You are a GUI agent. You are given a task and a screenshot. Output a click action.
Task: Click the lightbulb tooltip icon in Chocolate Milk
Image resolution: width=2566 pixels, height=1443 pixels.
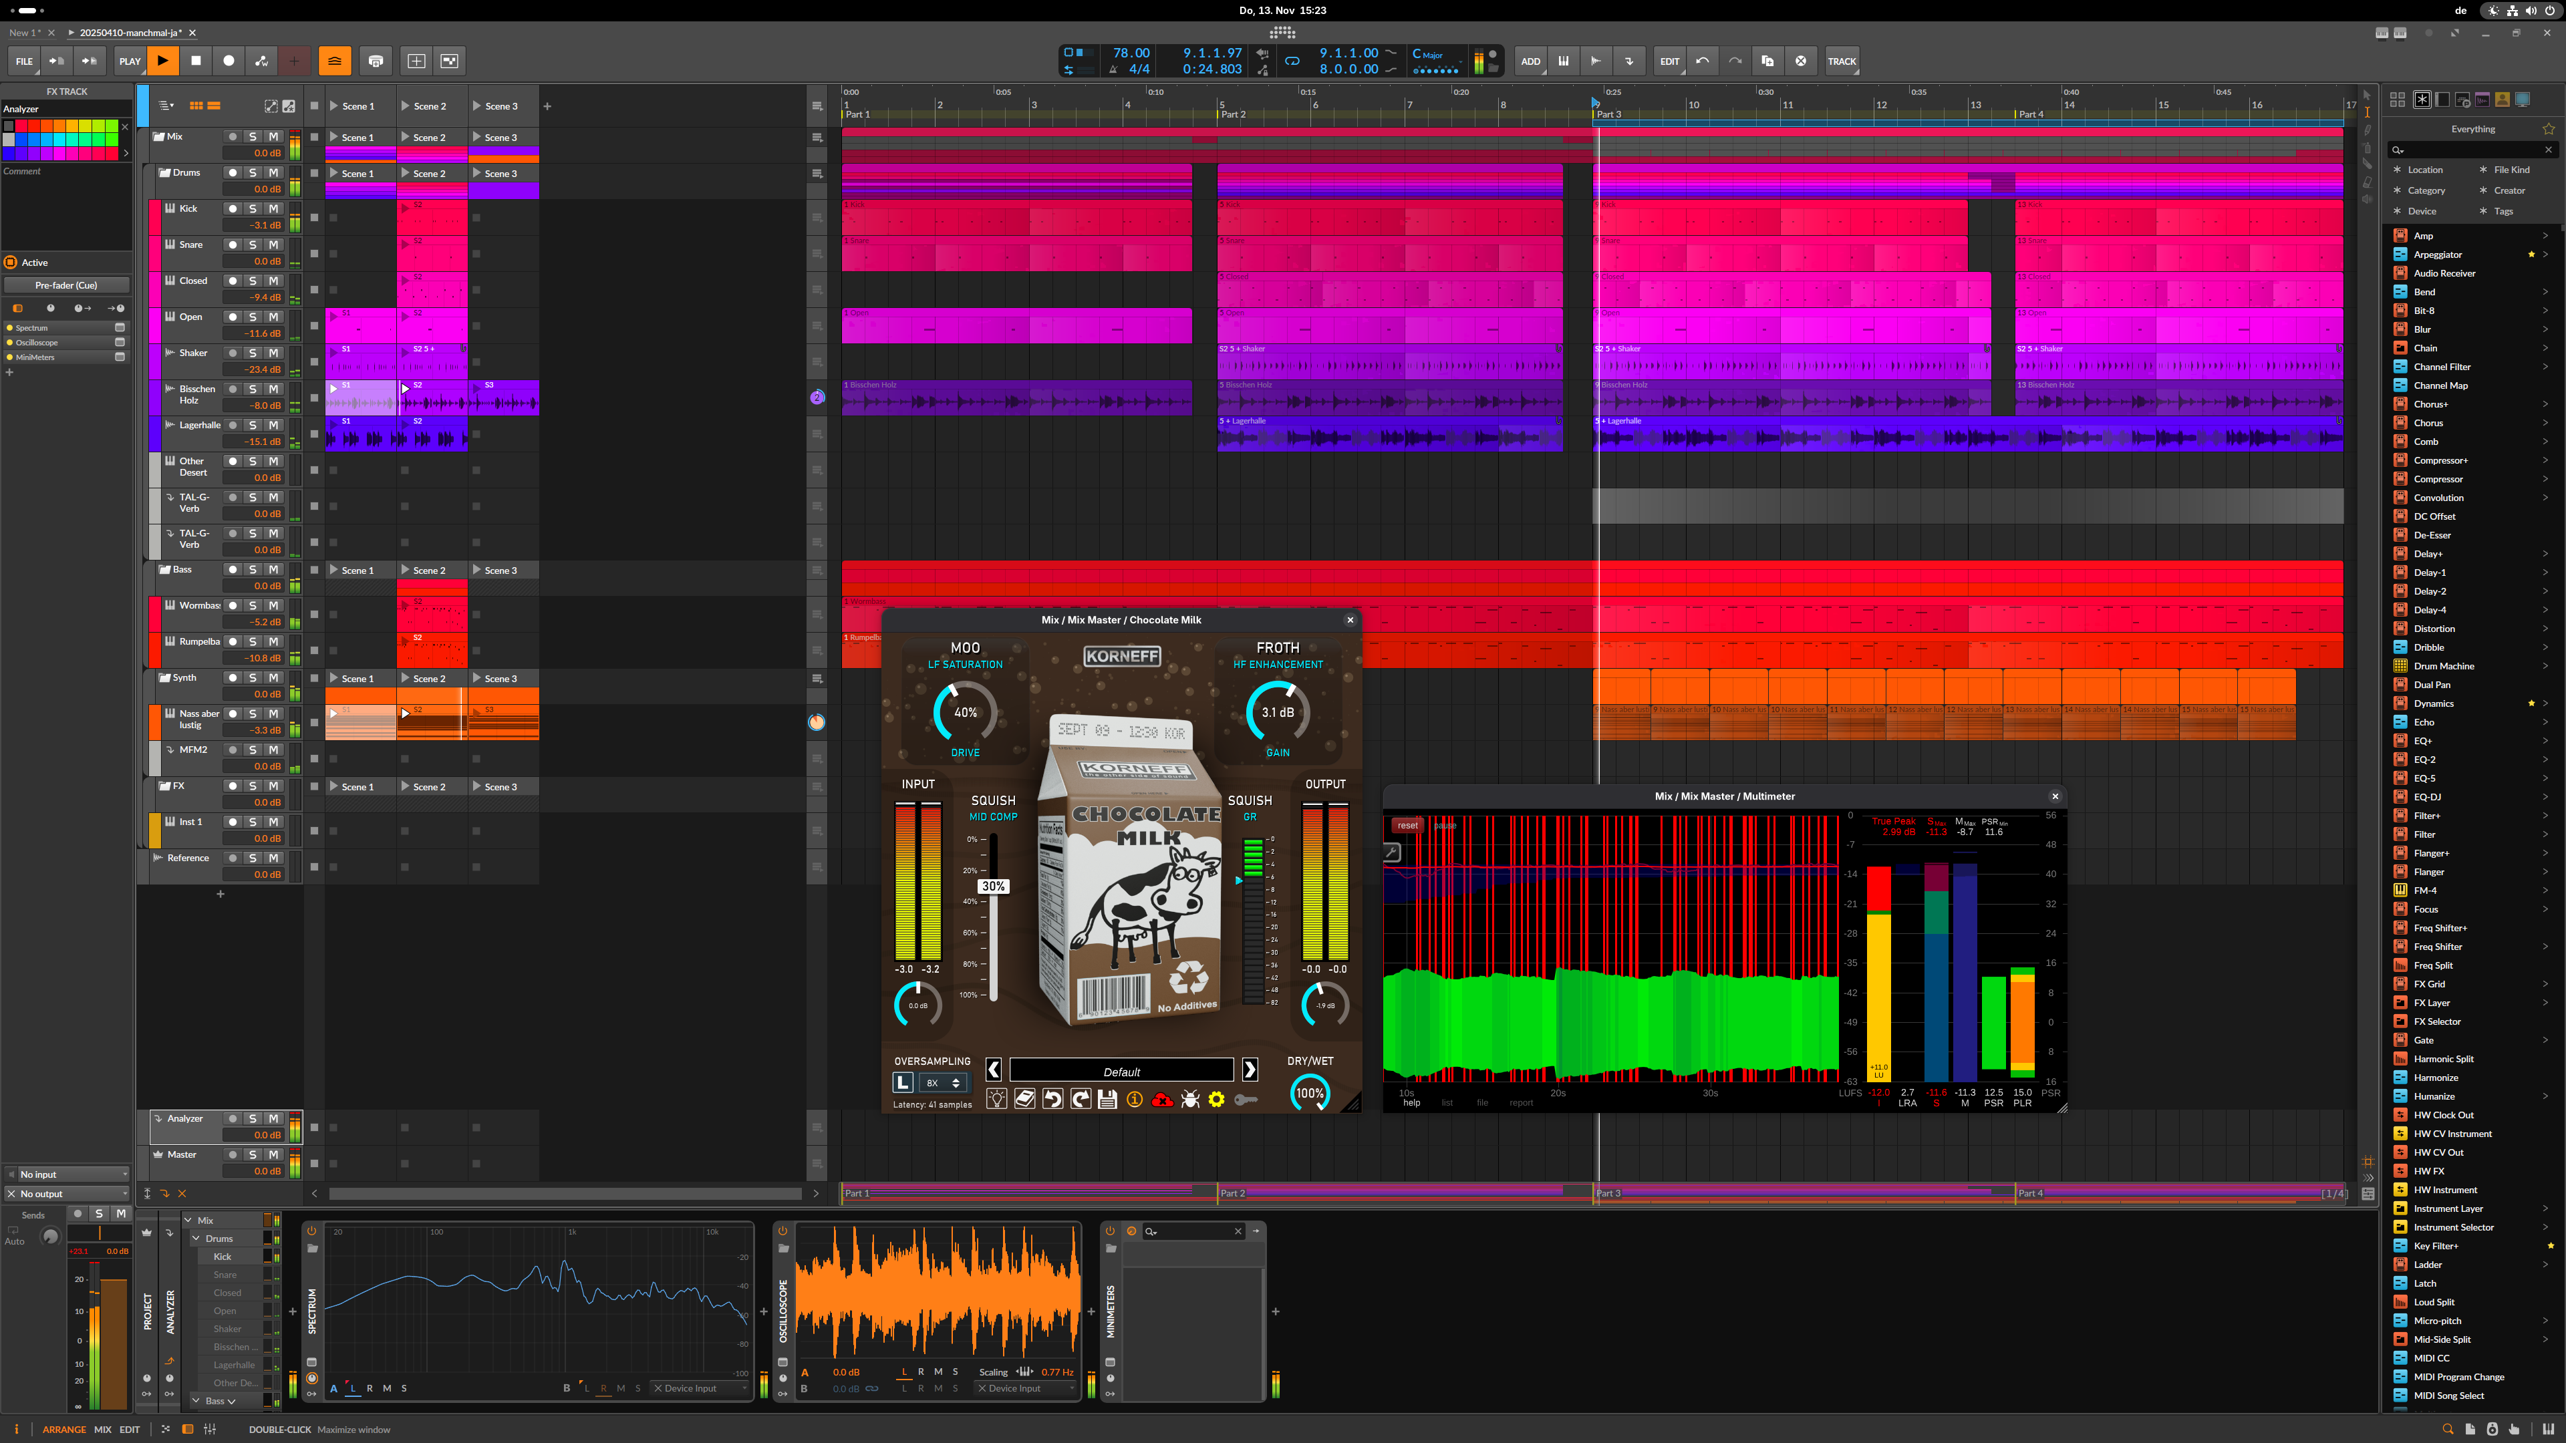(996, 1100)
